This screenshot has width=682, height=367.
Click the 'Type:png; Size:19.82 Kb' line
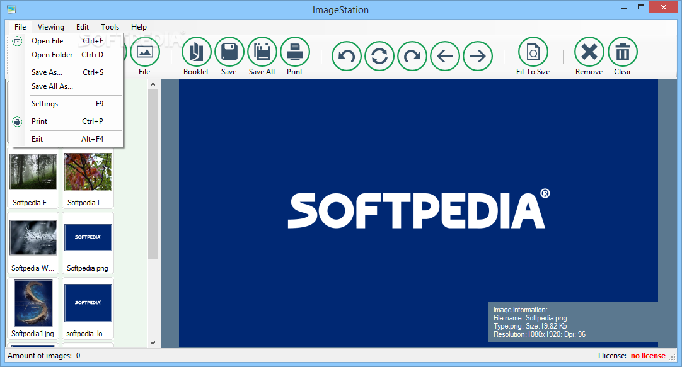[530, 326]
